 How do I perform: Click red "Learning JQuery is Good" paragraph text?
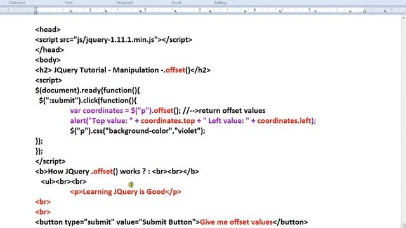(x=124, y=192)
